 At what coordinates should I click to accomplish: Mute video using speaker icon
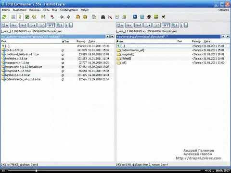206,171
